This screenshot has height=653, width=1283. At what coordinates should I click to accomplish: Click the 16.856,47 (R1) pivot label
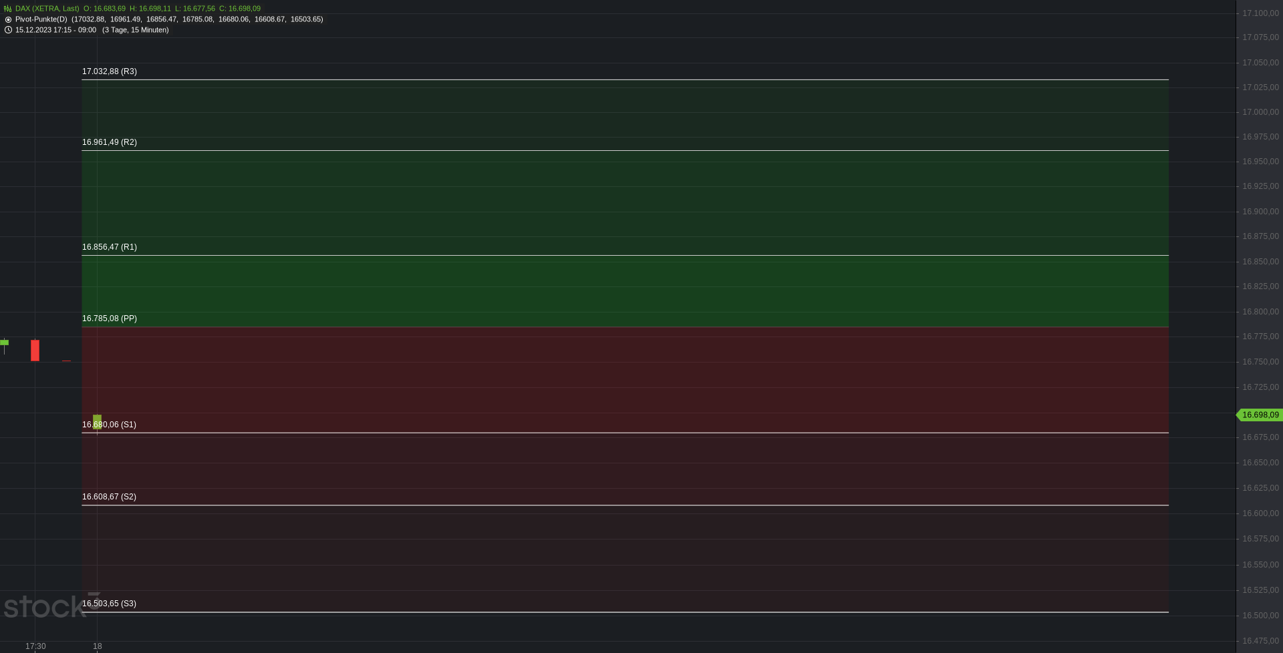tap(110, 247)
